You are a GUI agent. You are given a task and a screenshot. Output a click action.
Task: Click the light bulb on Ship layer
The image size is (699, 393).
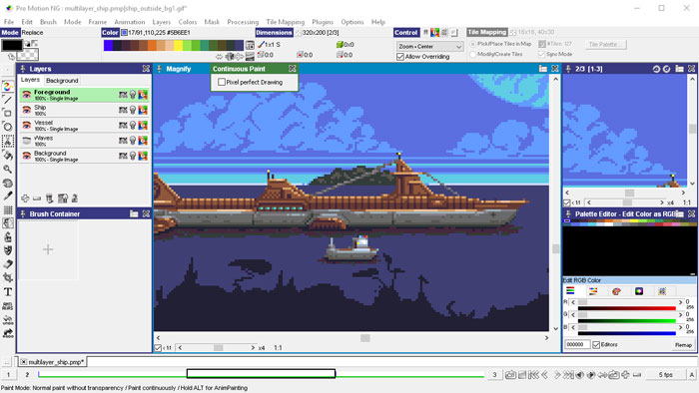click(133, 110)
